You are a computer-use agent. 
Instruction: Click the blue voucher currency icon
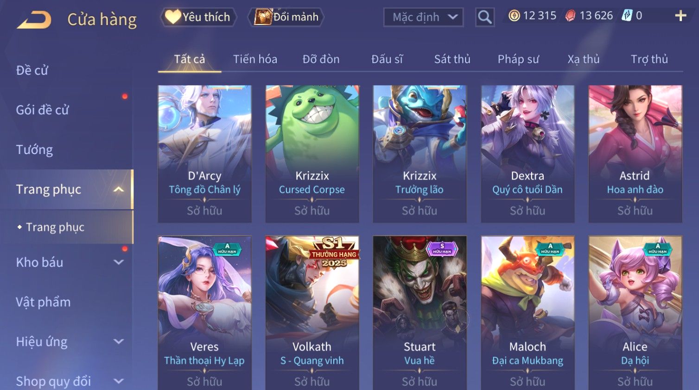pyautogui.click(x=627, y=16)
